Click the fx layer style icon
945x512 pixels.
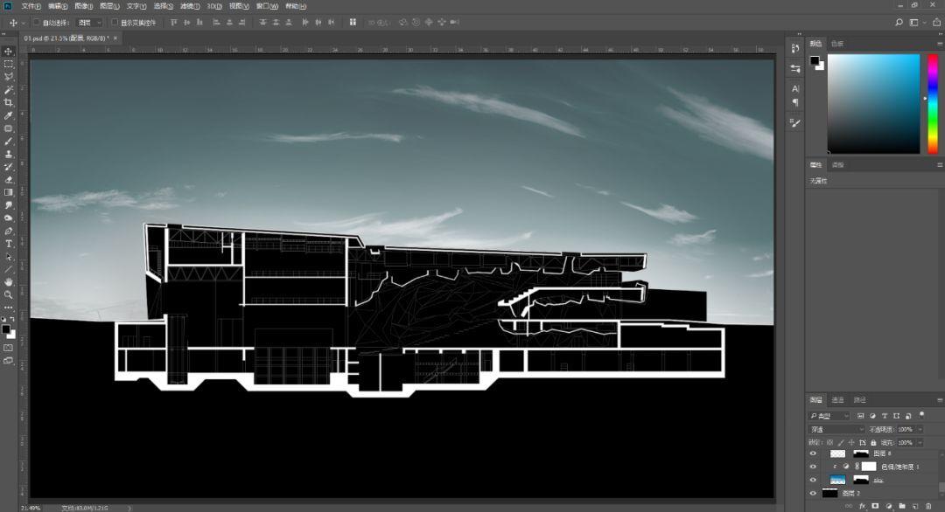coord(863,507)
